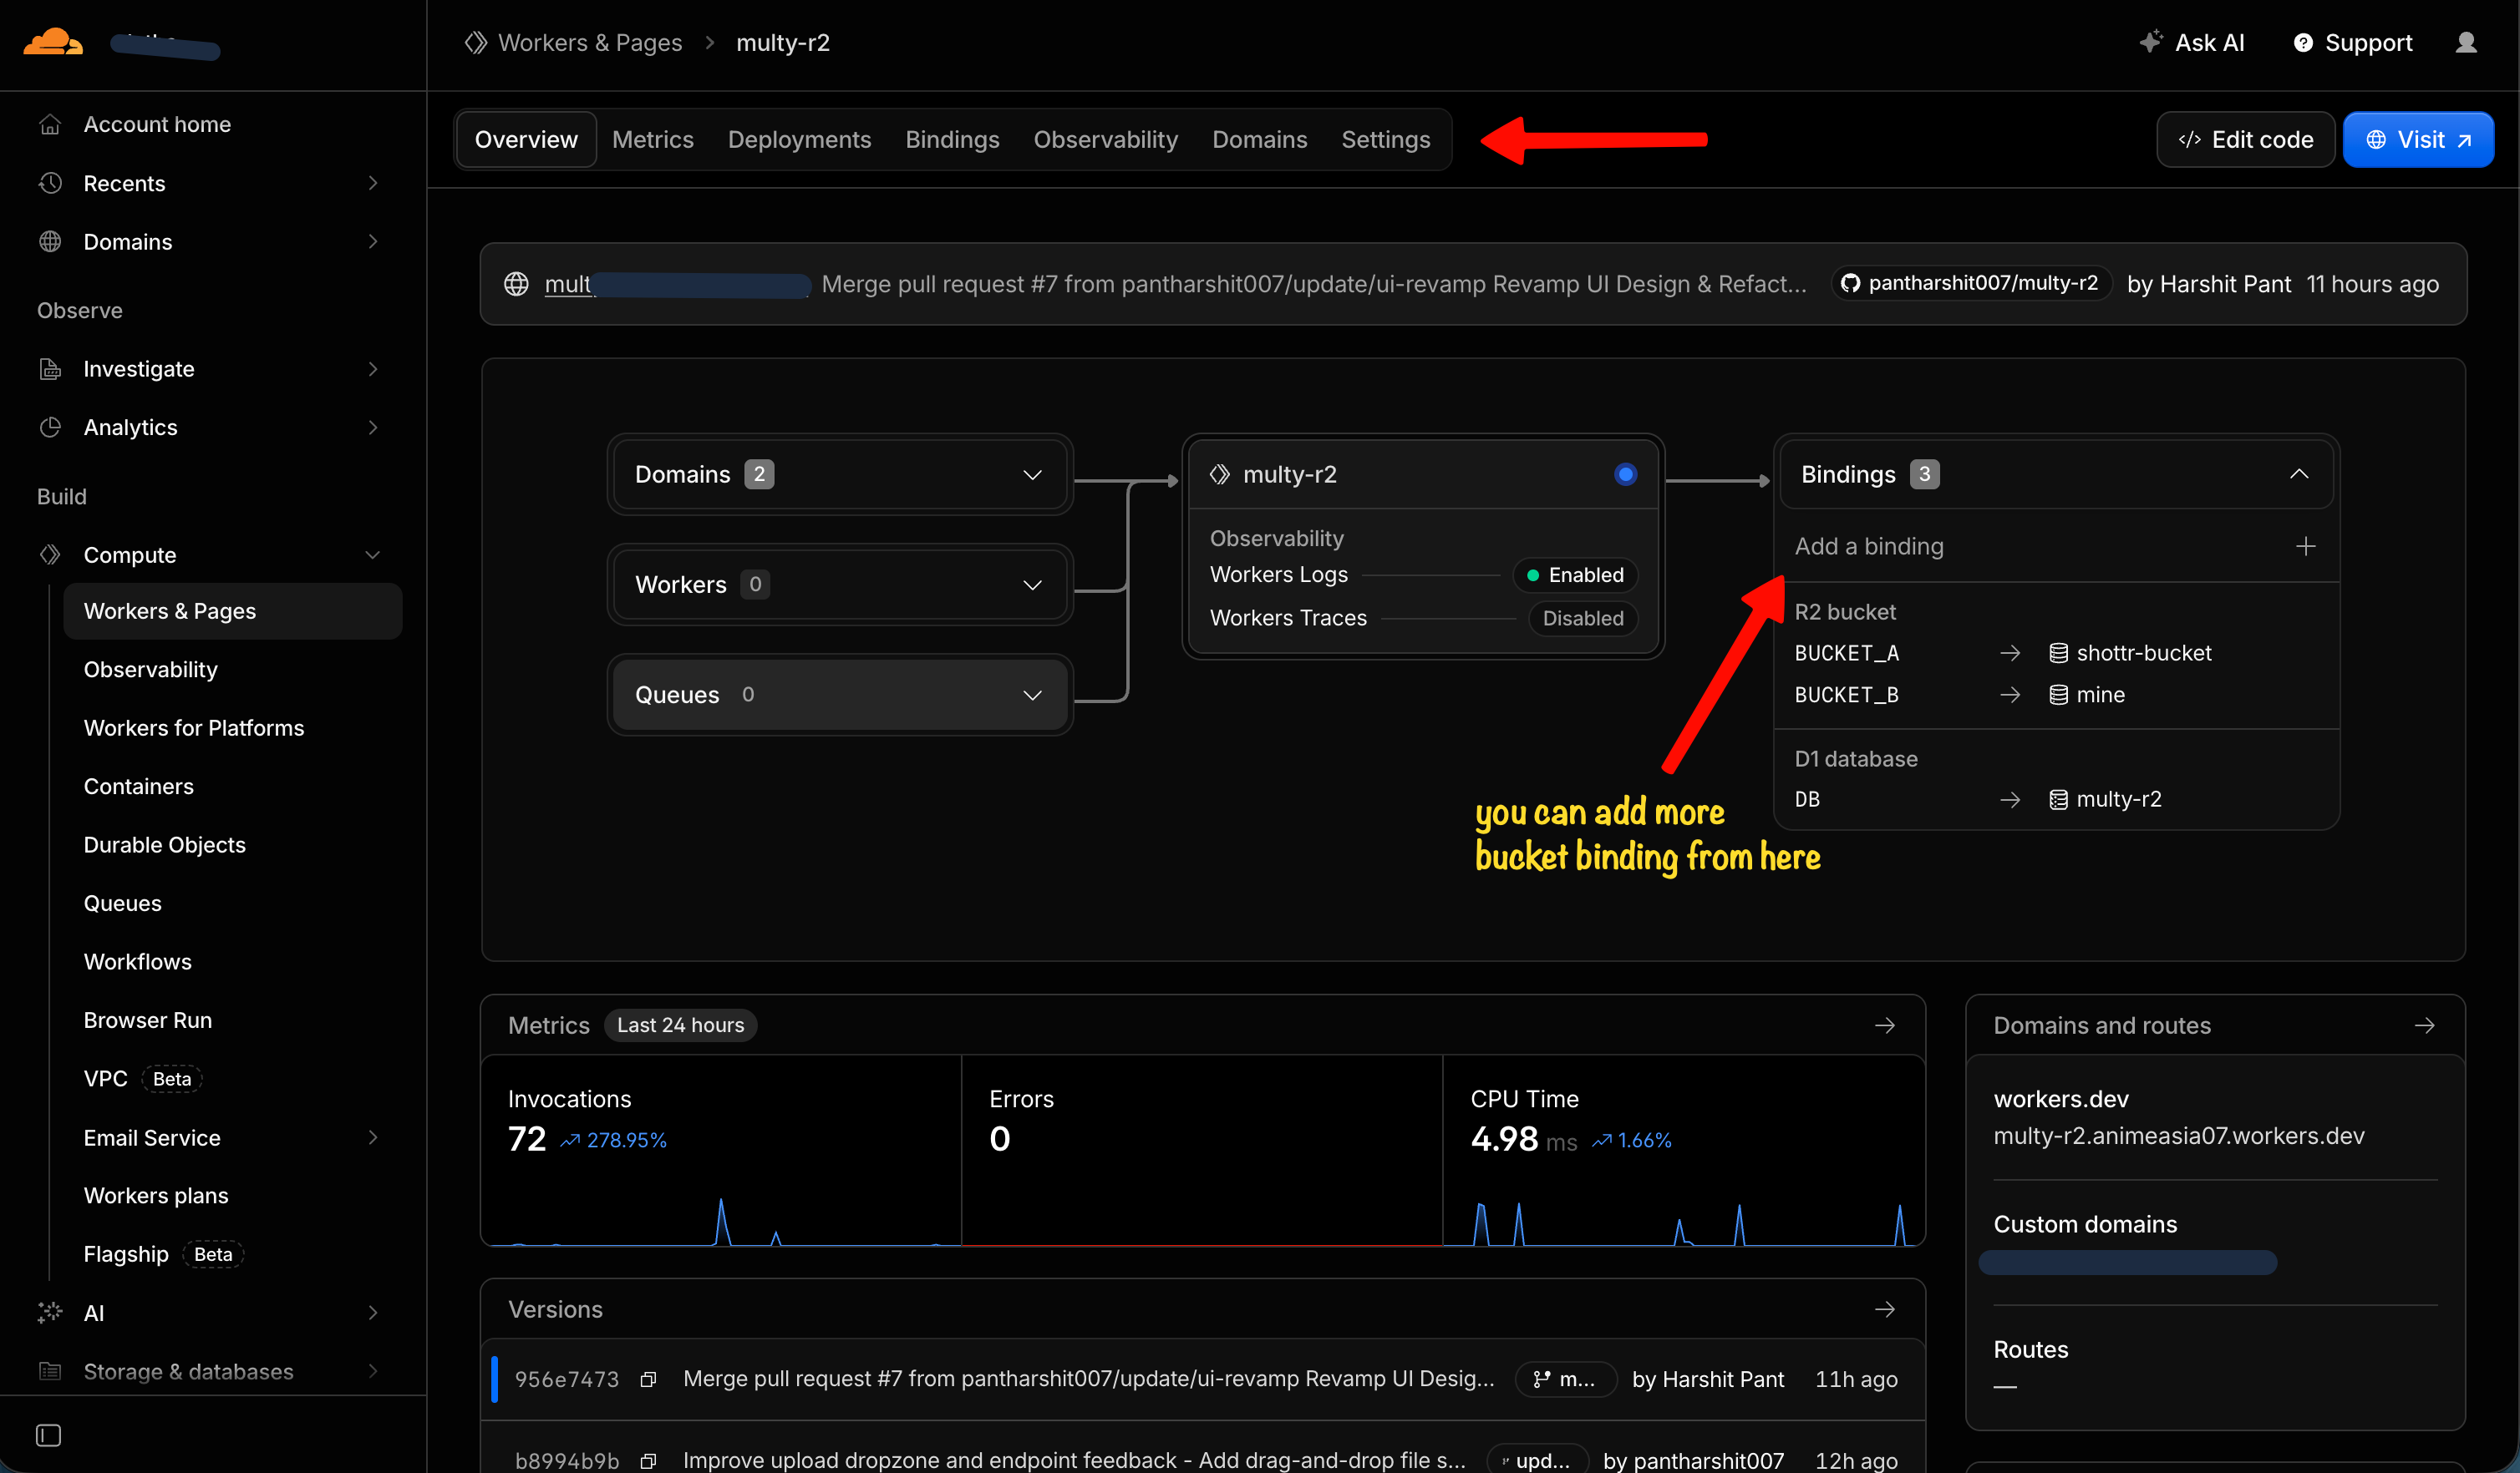Viewport: 2520px width, 1473px height.
Task: Click the Cloudflare logo
Action: (x=53, y=43)
